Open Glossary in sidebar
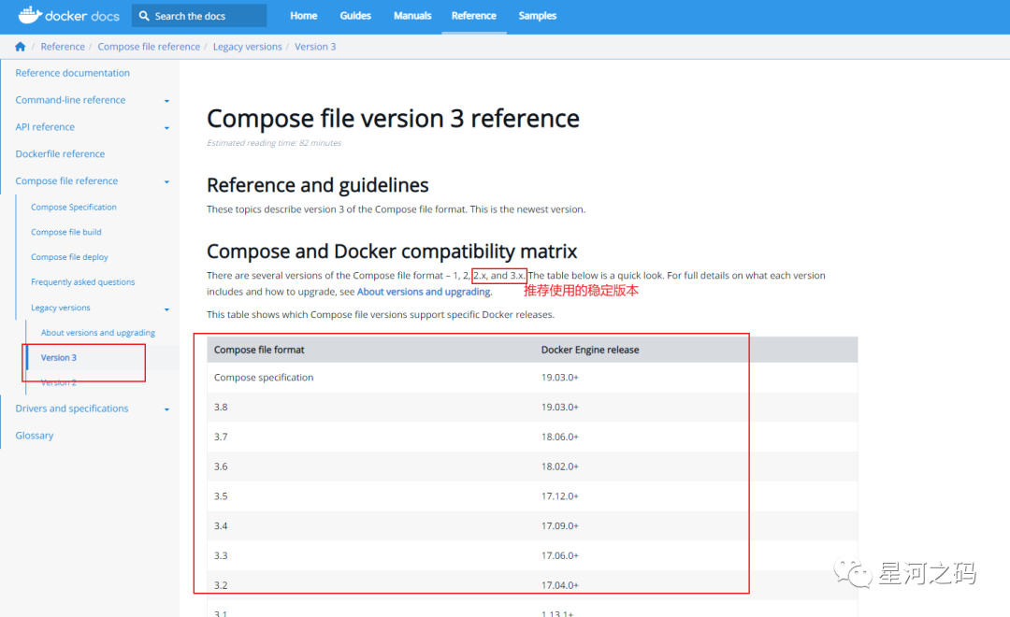This screenshot has height=617, width=1010. (x=35, y=436)
